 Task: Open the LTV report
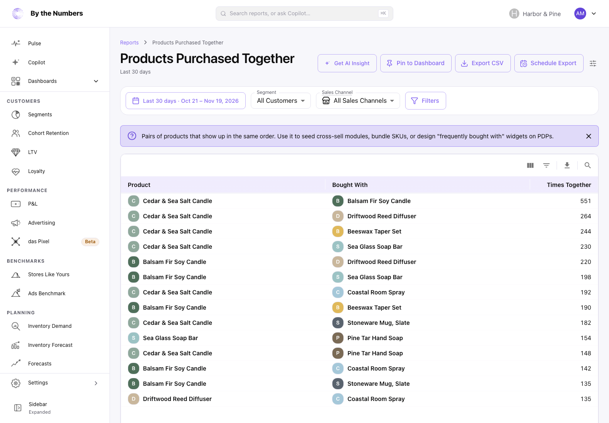[x=55, y=152]
